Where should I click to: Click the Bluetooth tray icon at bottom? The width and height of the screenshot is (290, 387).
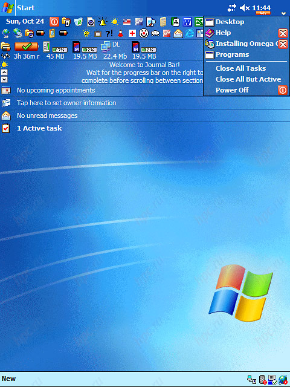click(x=263, y=380)
